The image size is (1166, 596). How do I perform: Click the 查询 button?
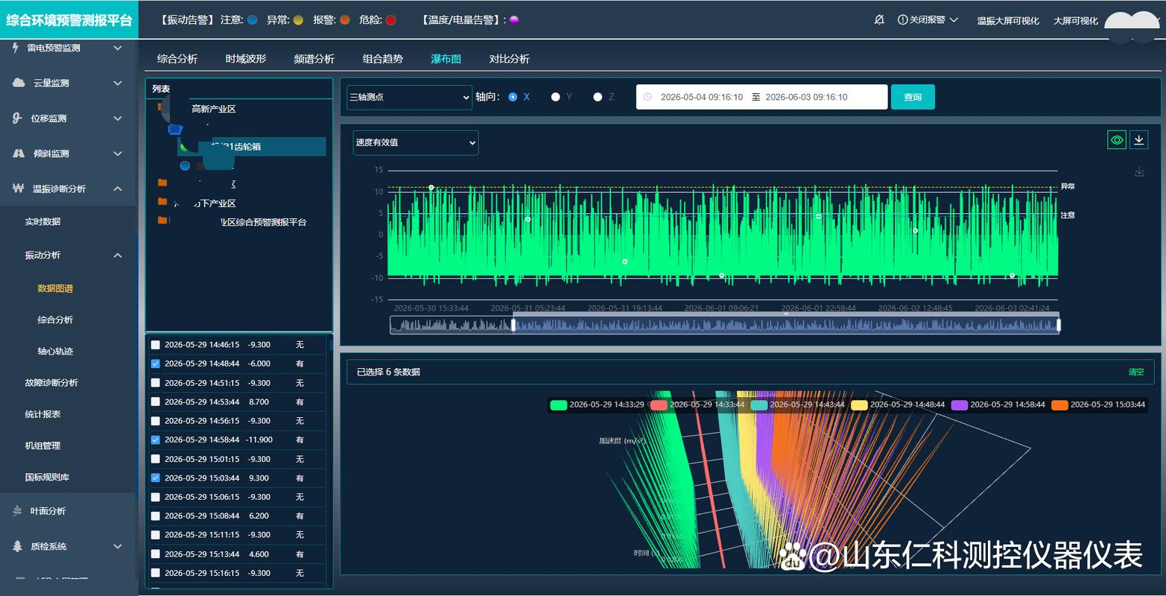(x=913, y=97)
